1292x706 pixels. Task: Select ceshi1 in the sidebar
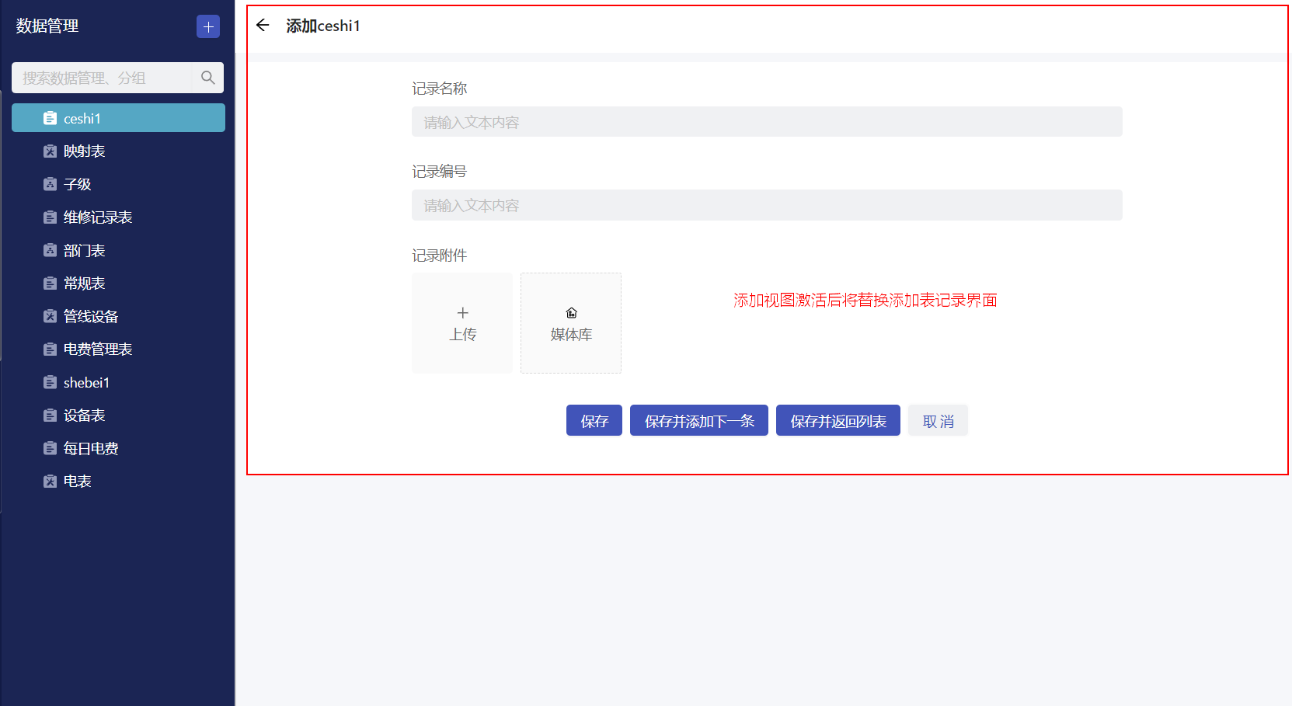coord(118,118)
